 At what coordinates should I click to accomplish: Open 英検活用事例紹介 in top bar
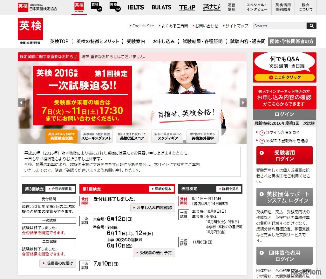point(283,7)
